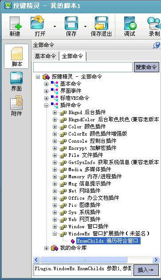Switch to the 基本命令 tab
161x280 pixels.
45,56
